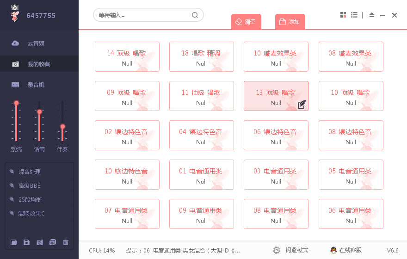Click the search magnifier icon
Viewport: 407px width, 259px height.
(195, 15)
